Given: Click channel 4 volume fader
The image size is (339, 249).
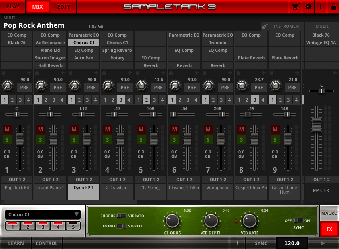Looking at the screenshot, I should point(120,139).
